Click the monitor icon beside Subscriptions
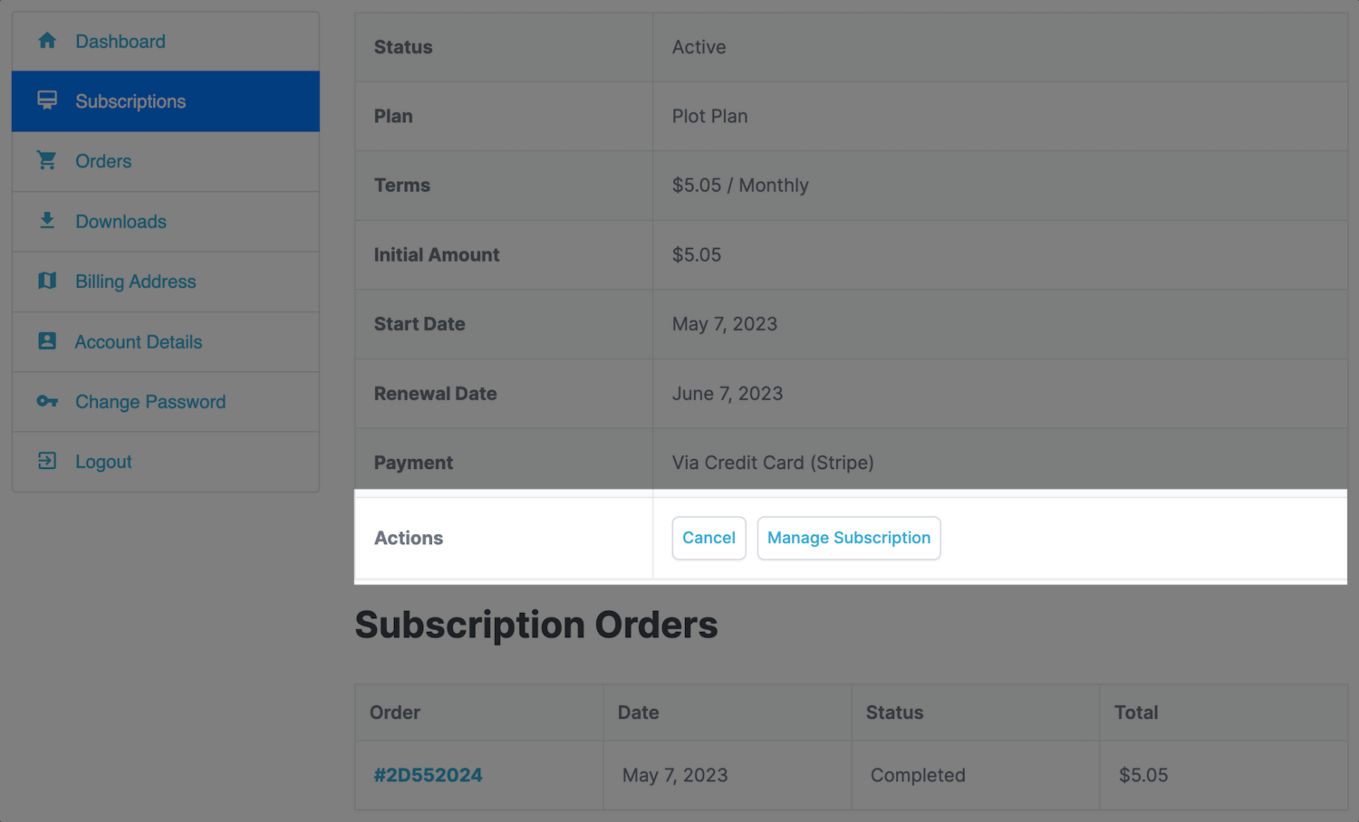1359x822 pixels. [47, 100]
